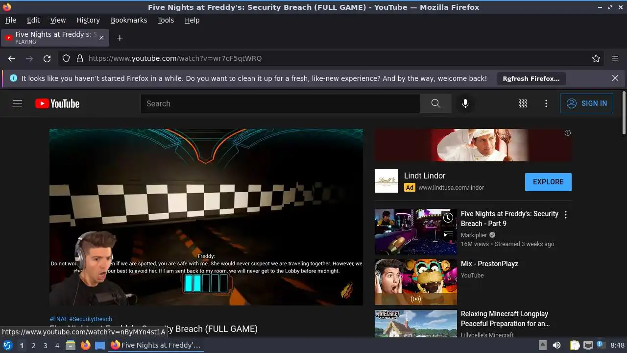Click the Lindt logo thumbnail
The height and width of the screenshot is (353, 627).
click(386, 181)
